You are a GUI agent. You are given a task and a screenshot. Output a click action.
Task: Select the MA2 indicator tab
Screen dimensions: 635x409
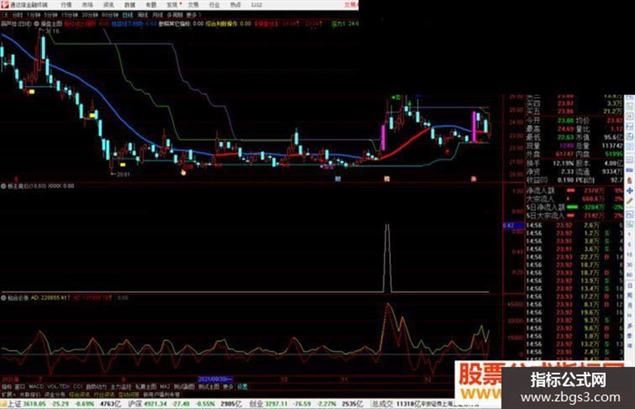coord(165,387)
